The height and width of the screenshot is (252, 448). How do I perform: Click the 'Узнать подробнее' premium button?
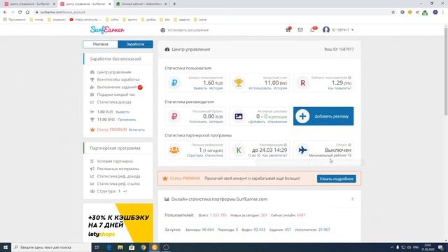click(336, 178)
